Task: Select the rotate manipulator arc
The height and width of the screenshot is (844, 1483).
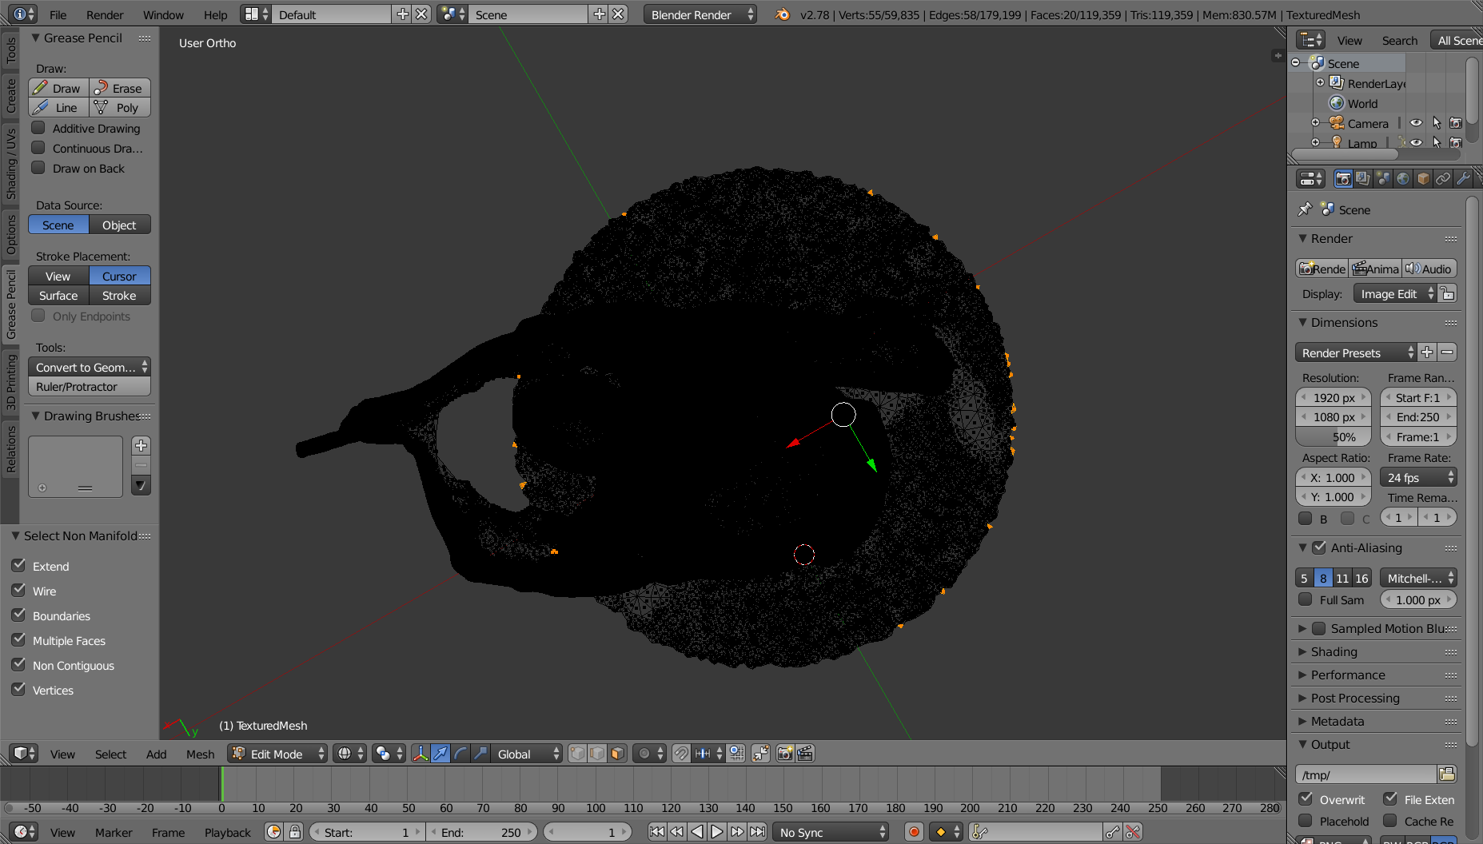Action: [x=460, y=754]
